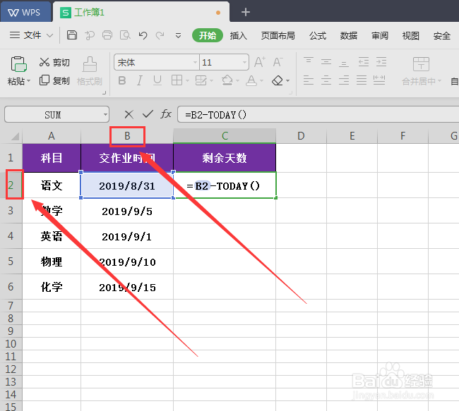Switch to the 插入 tab
Screen dimensions: 459x411
[238, 36]
